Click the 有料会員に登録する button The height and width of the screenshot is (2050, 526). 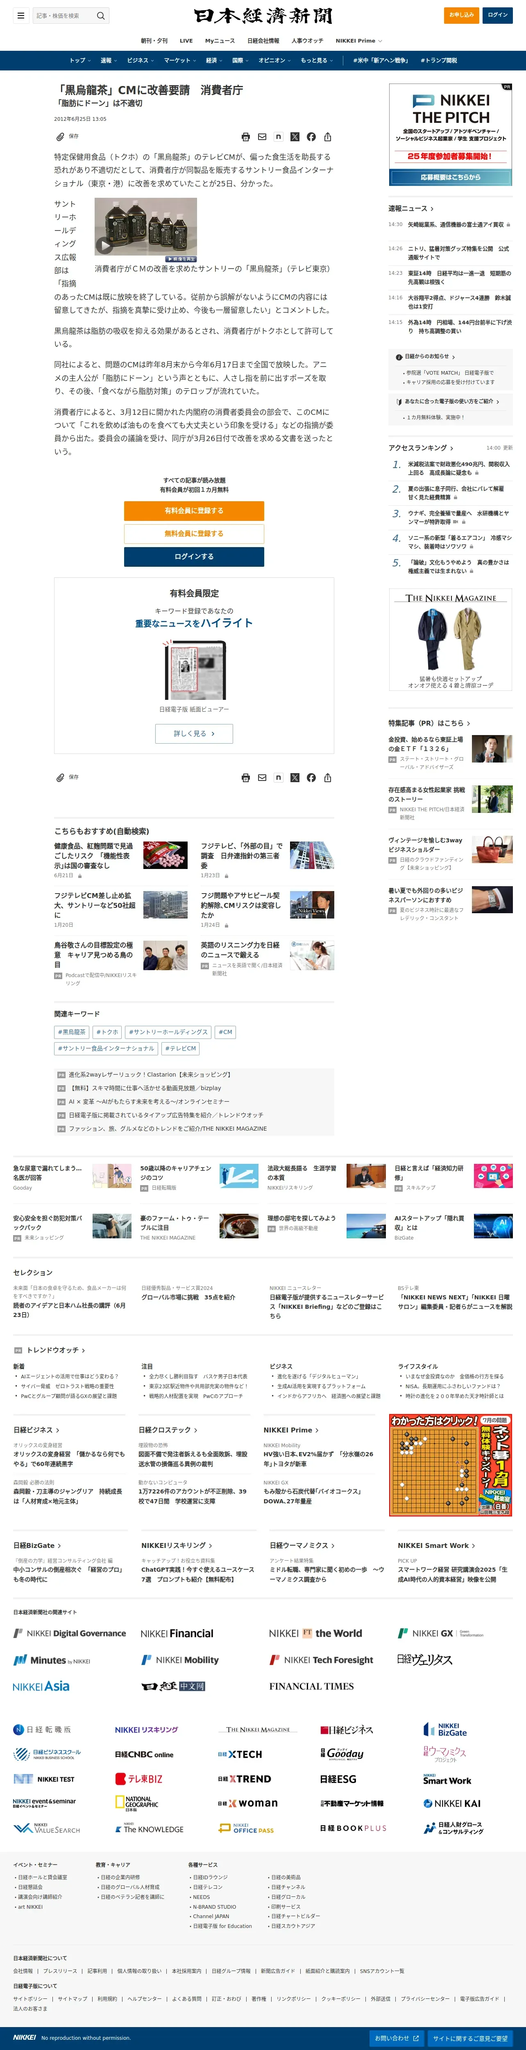coord(194,511)
